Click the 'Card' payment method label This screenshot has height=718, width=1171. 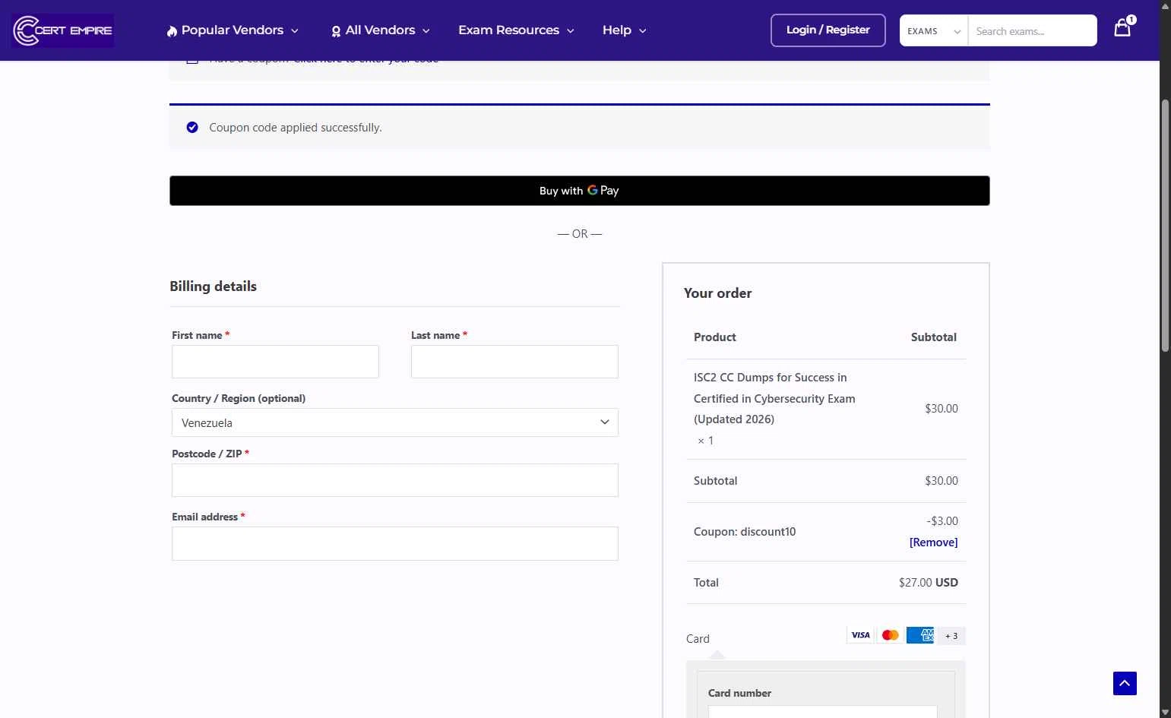point(698,639)
